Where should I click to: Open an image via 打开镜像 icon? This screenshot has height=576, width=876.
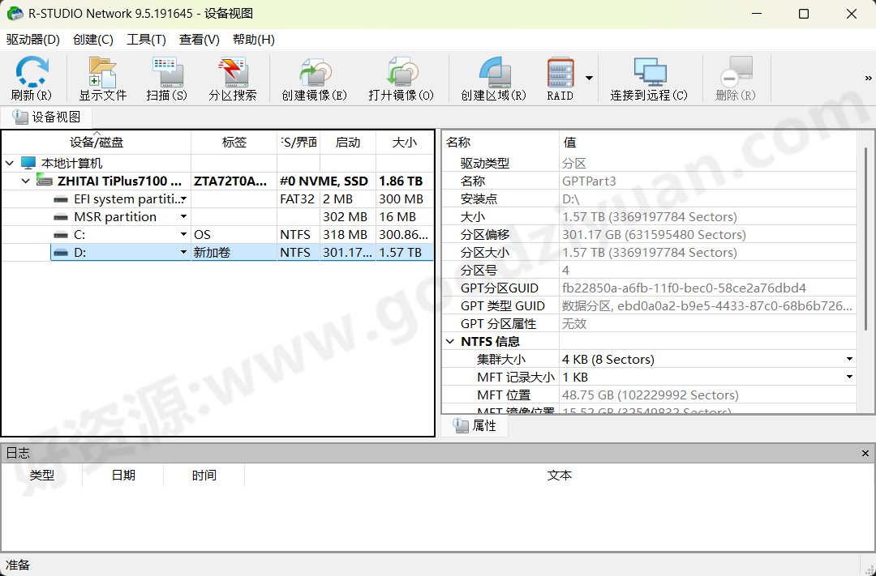point(402,77)
